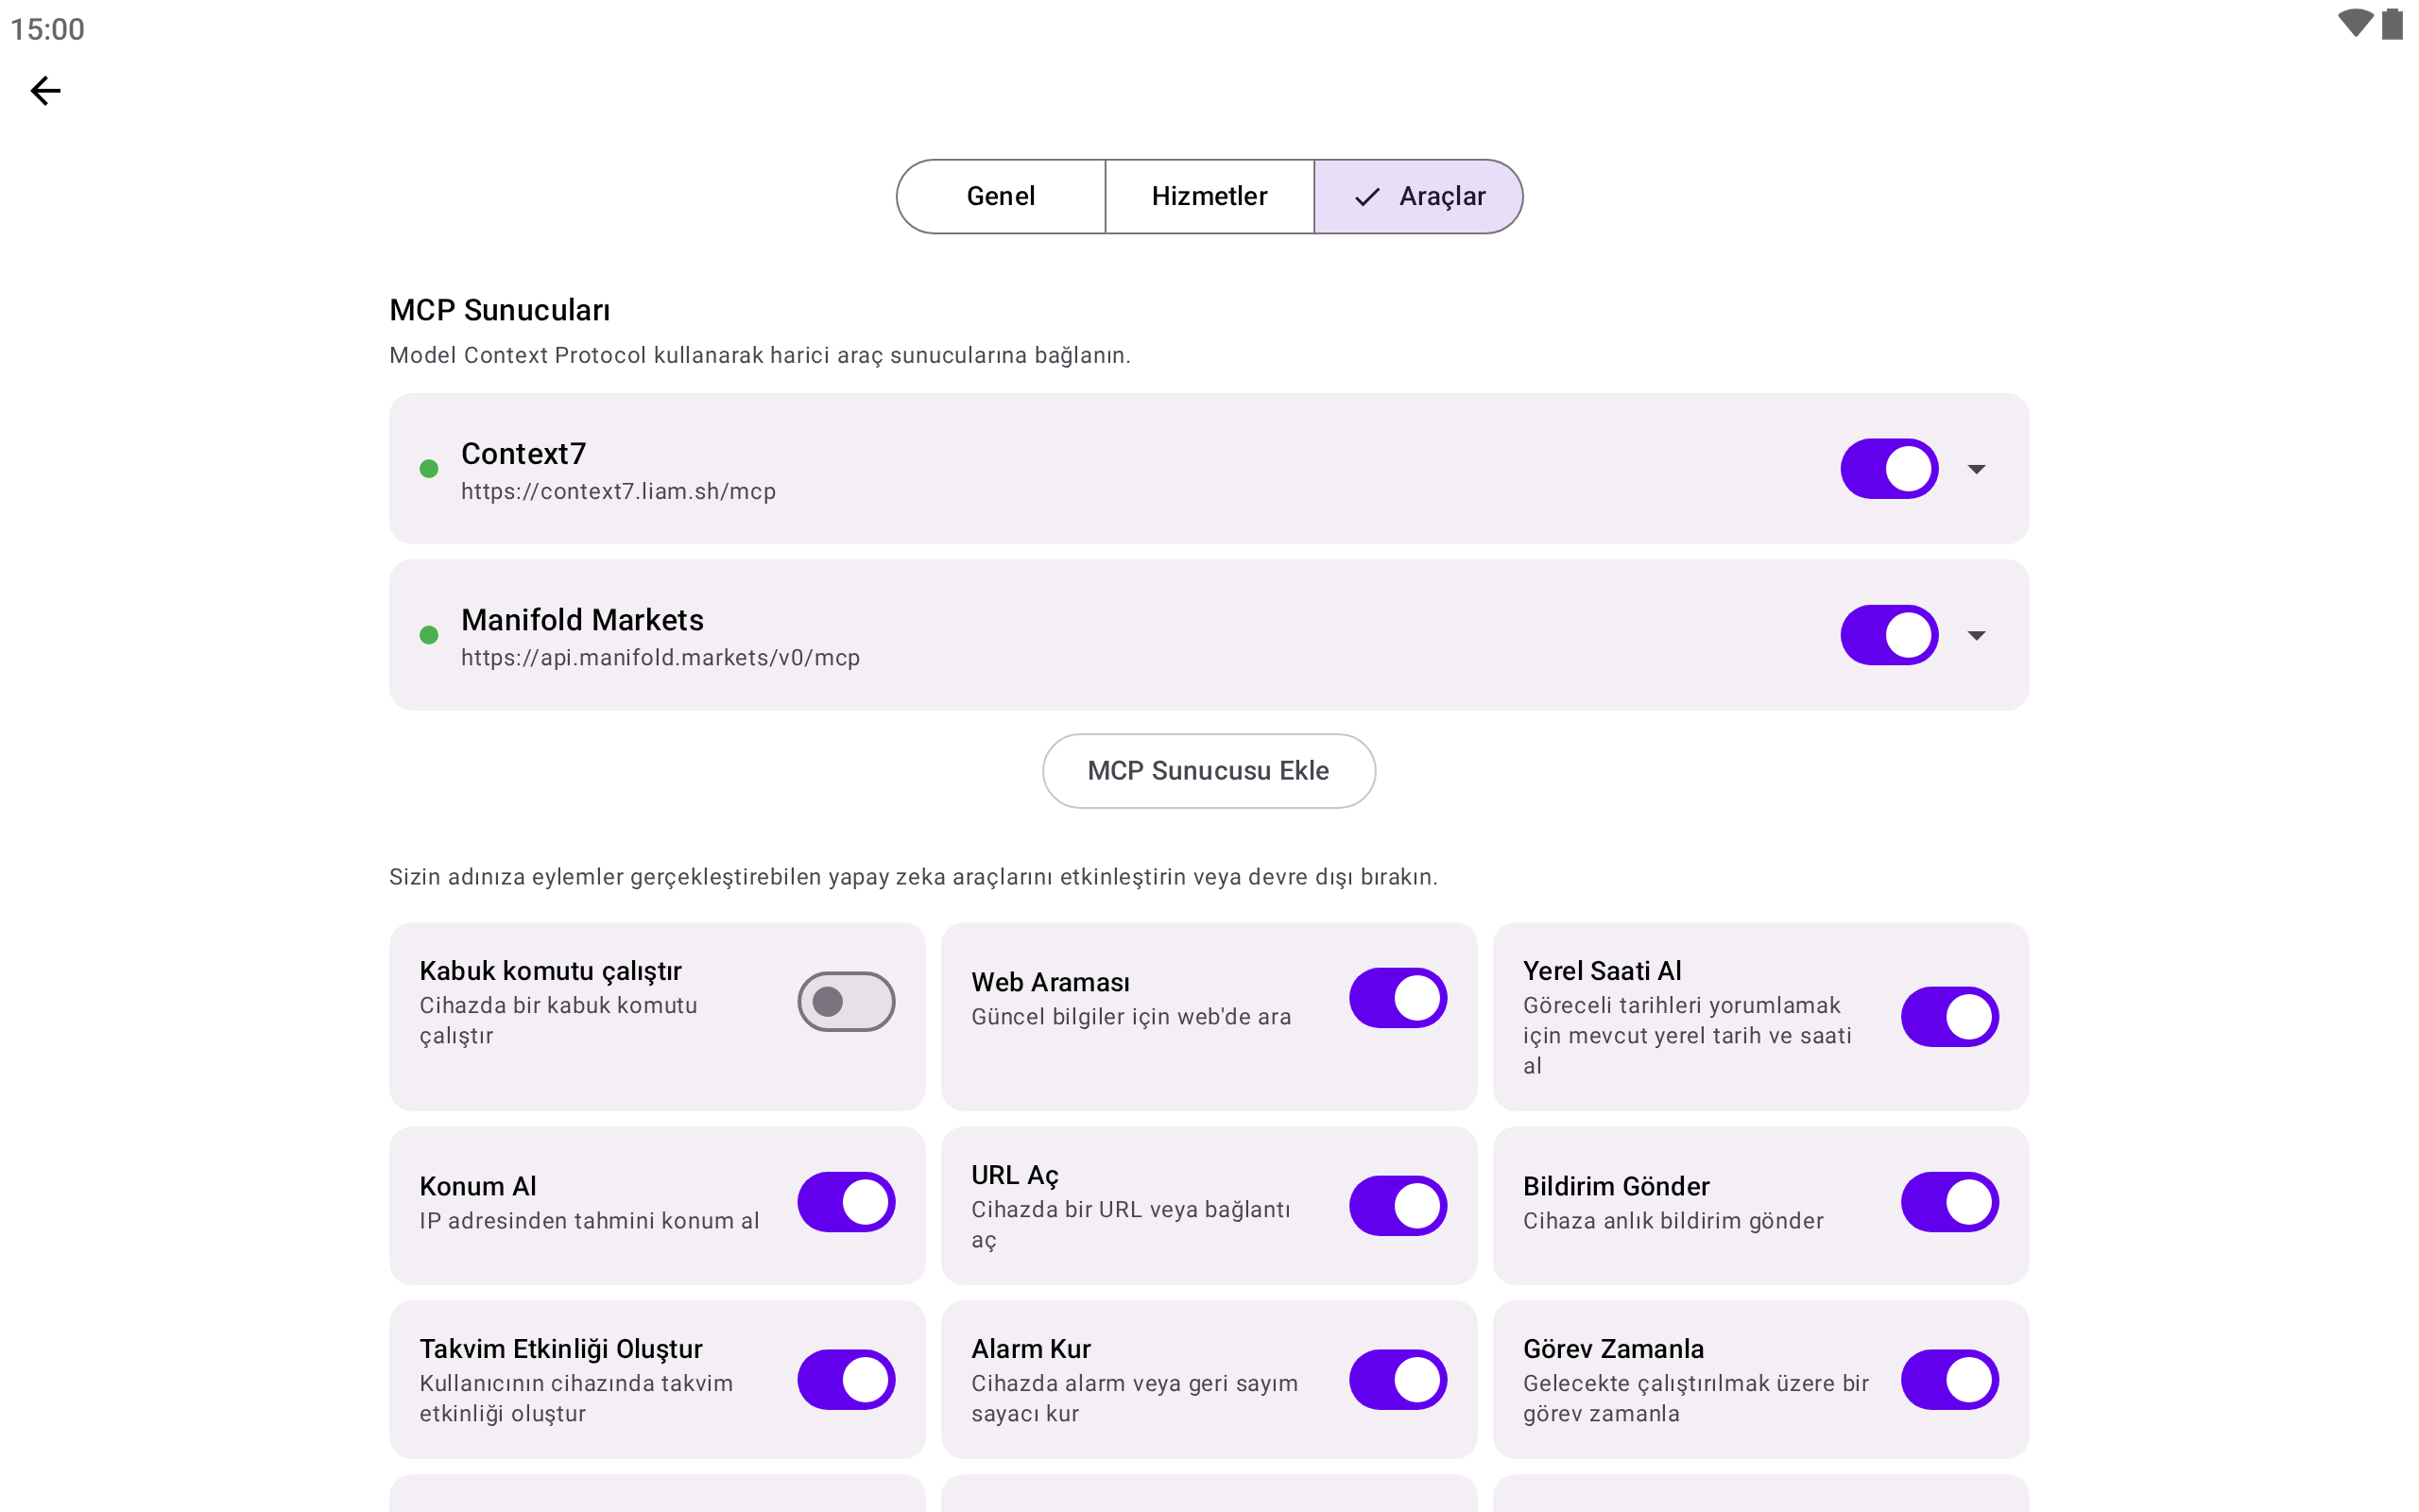Tap the back arrow icon
This screenshot has width=2419, height=1512.
tap(45, 91)
